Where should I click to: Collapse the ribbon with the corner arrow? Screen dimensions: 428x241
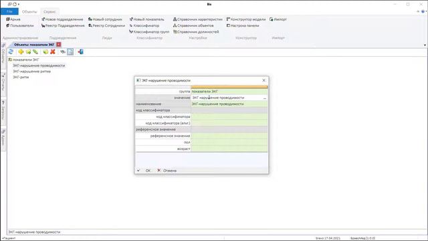point(418,11)
